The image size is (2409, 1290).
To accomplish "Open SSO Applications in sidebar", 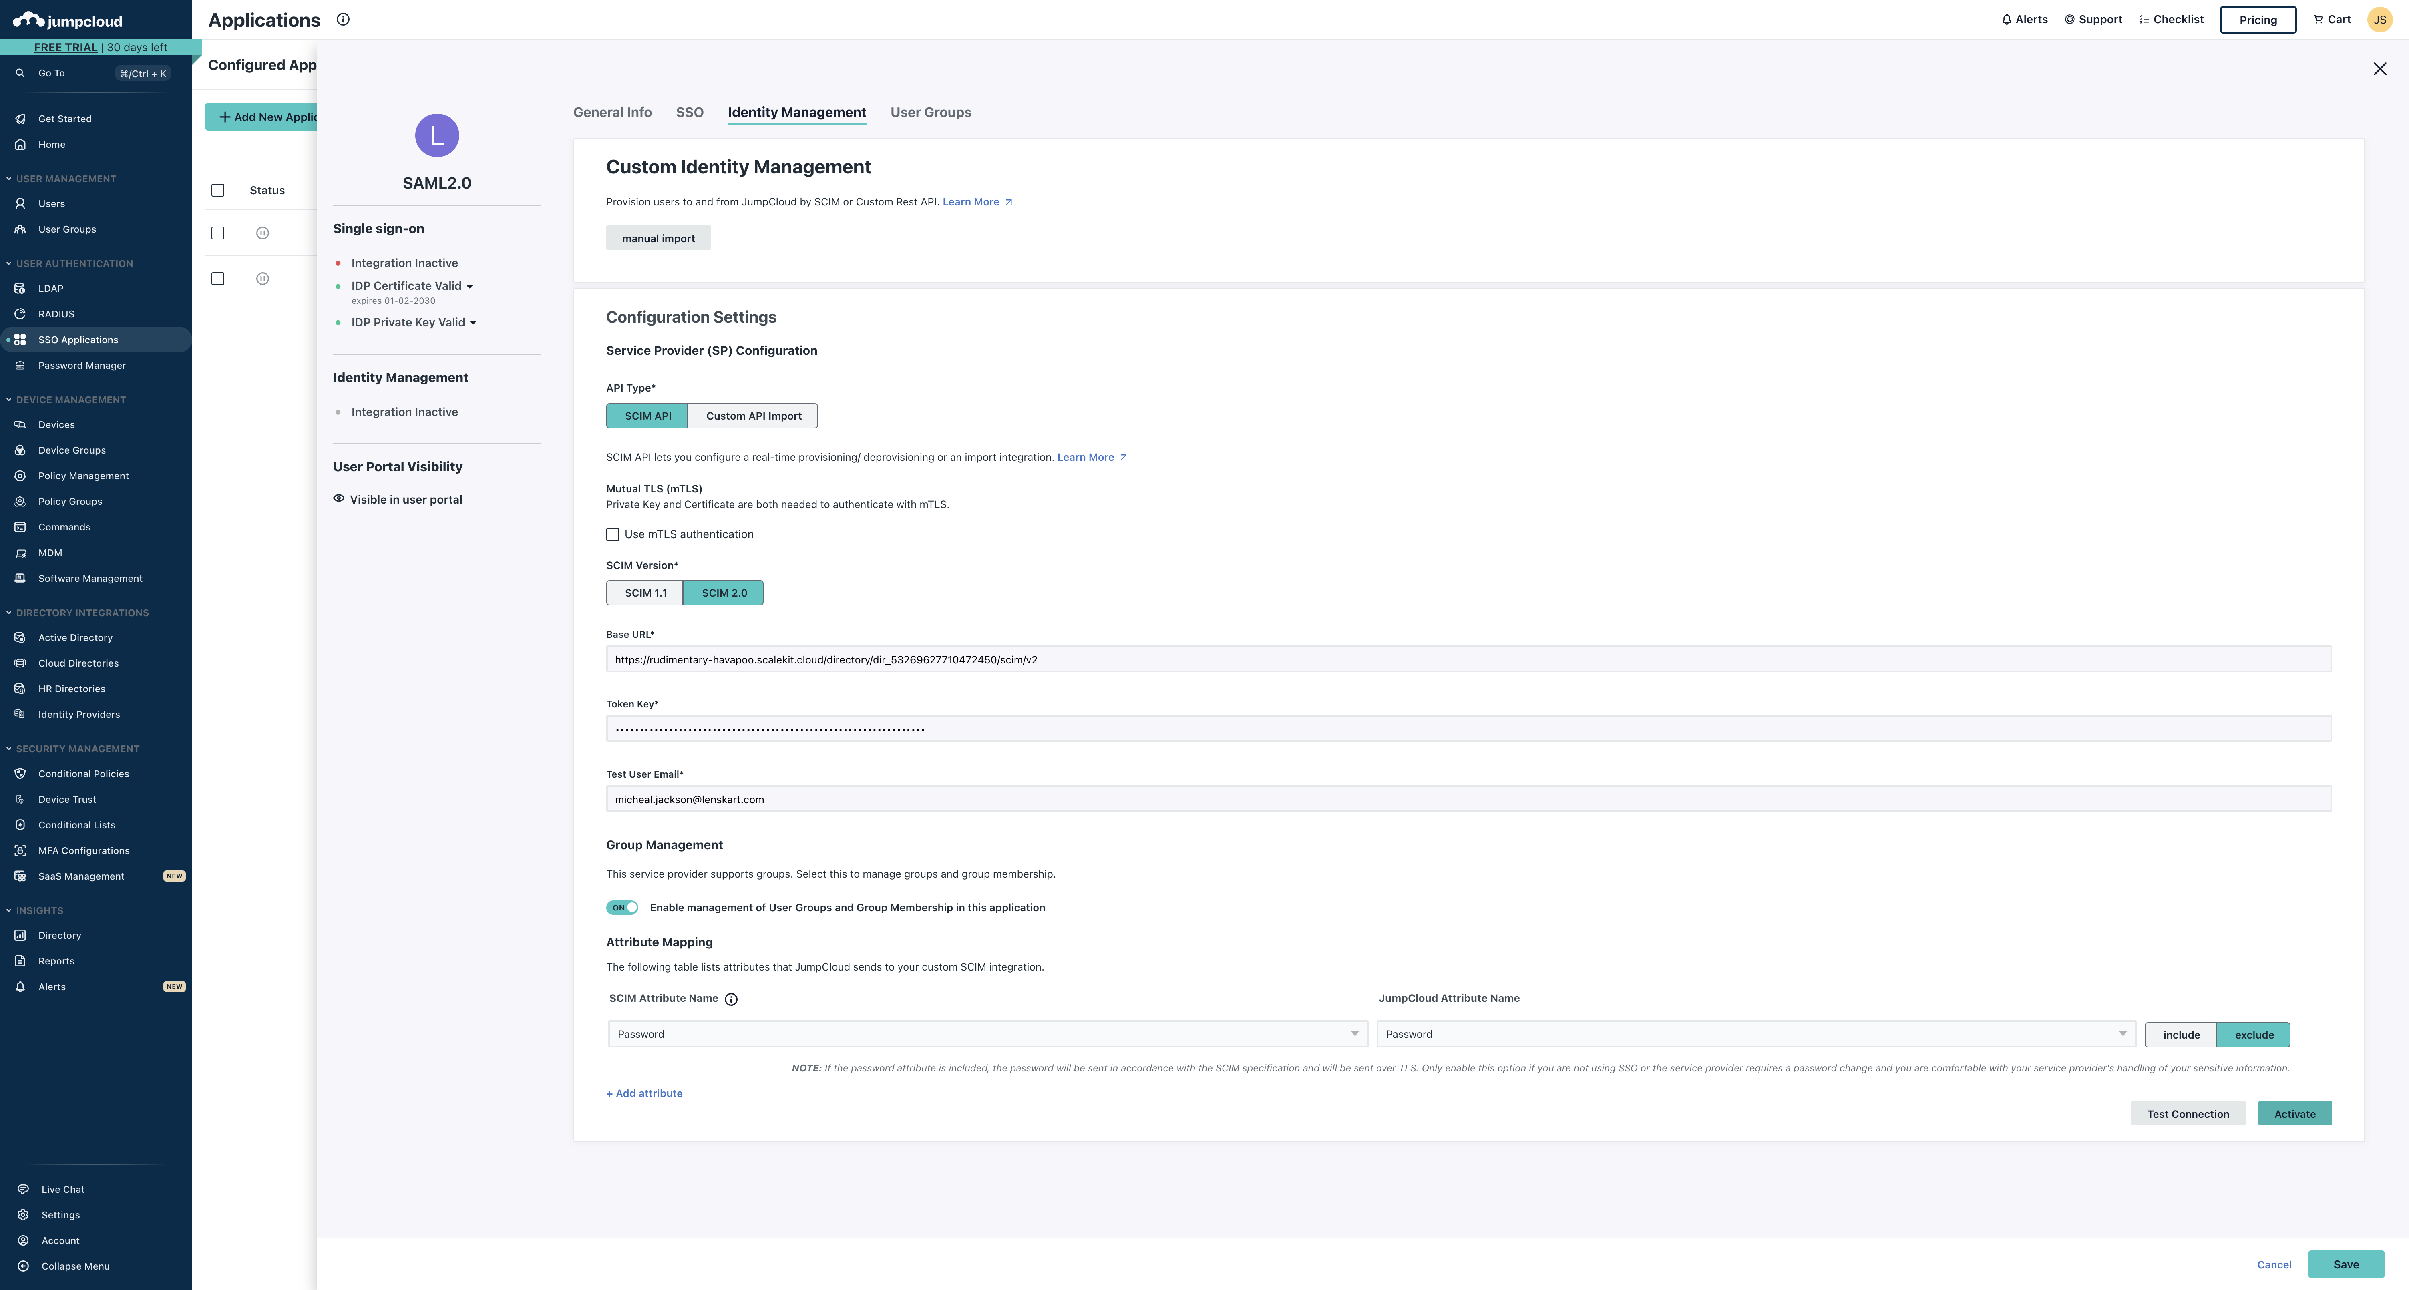I will [97, 340].
